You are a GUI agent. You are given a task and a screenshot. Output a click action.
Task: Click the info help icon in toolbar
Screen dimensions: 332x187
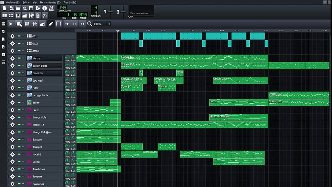point(45,8)
